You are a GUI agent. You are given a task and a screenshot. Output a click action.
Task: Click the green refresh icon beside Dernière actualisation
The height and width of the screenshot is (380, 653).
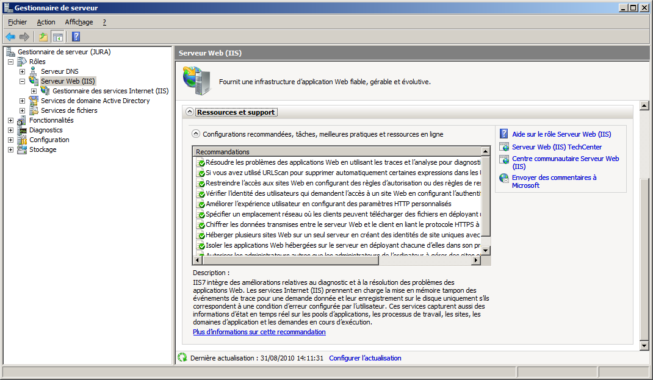tap(182, 358)
